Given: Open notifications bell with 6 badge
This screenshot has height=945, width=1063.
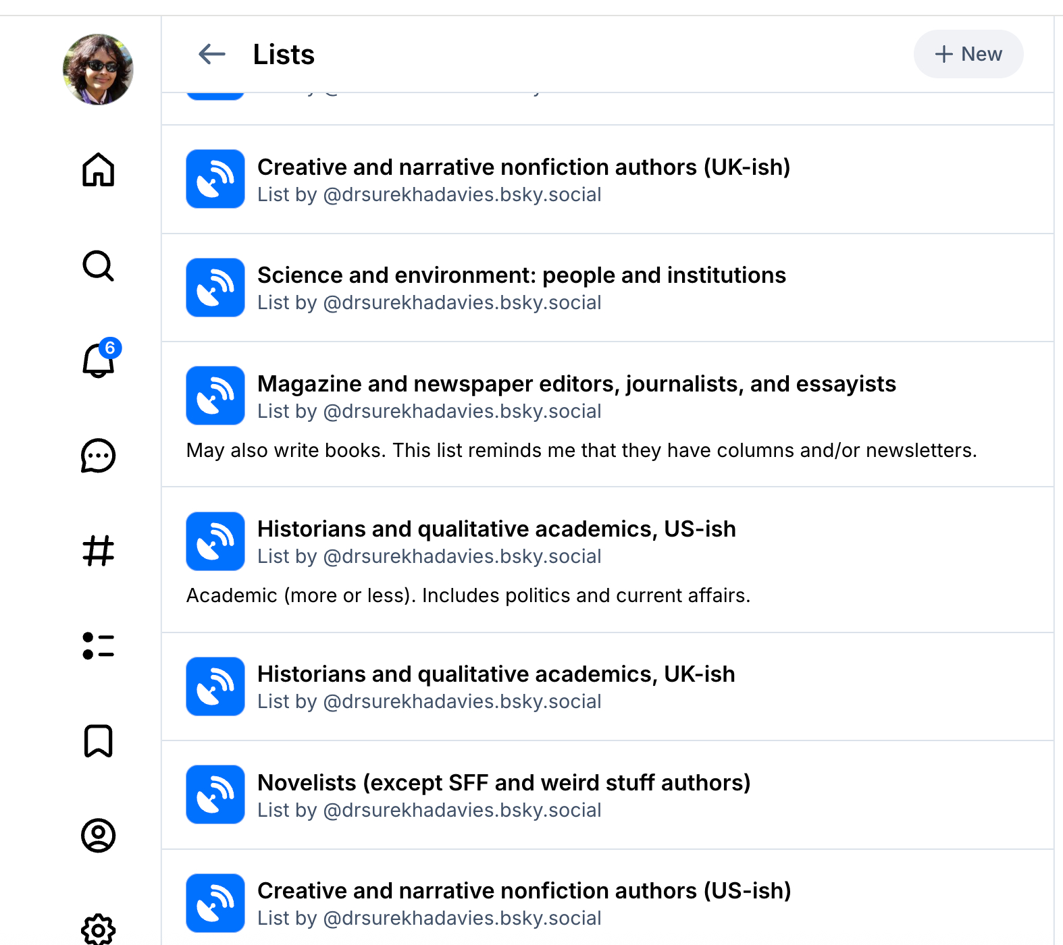Looking at the screenshot, I should (98, 360).
